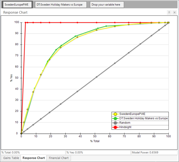Screen dimensions: 179x162
Task: Click the % Yes status field
Action: point(98,153)
